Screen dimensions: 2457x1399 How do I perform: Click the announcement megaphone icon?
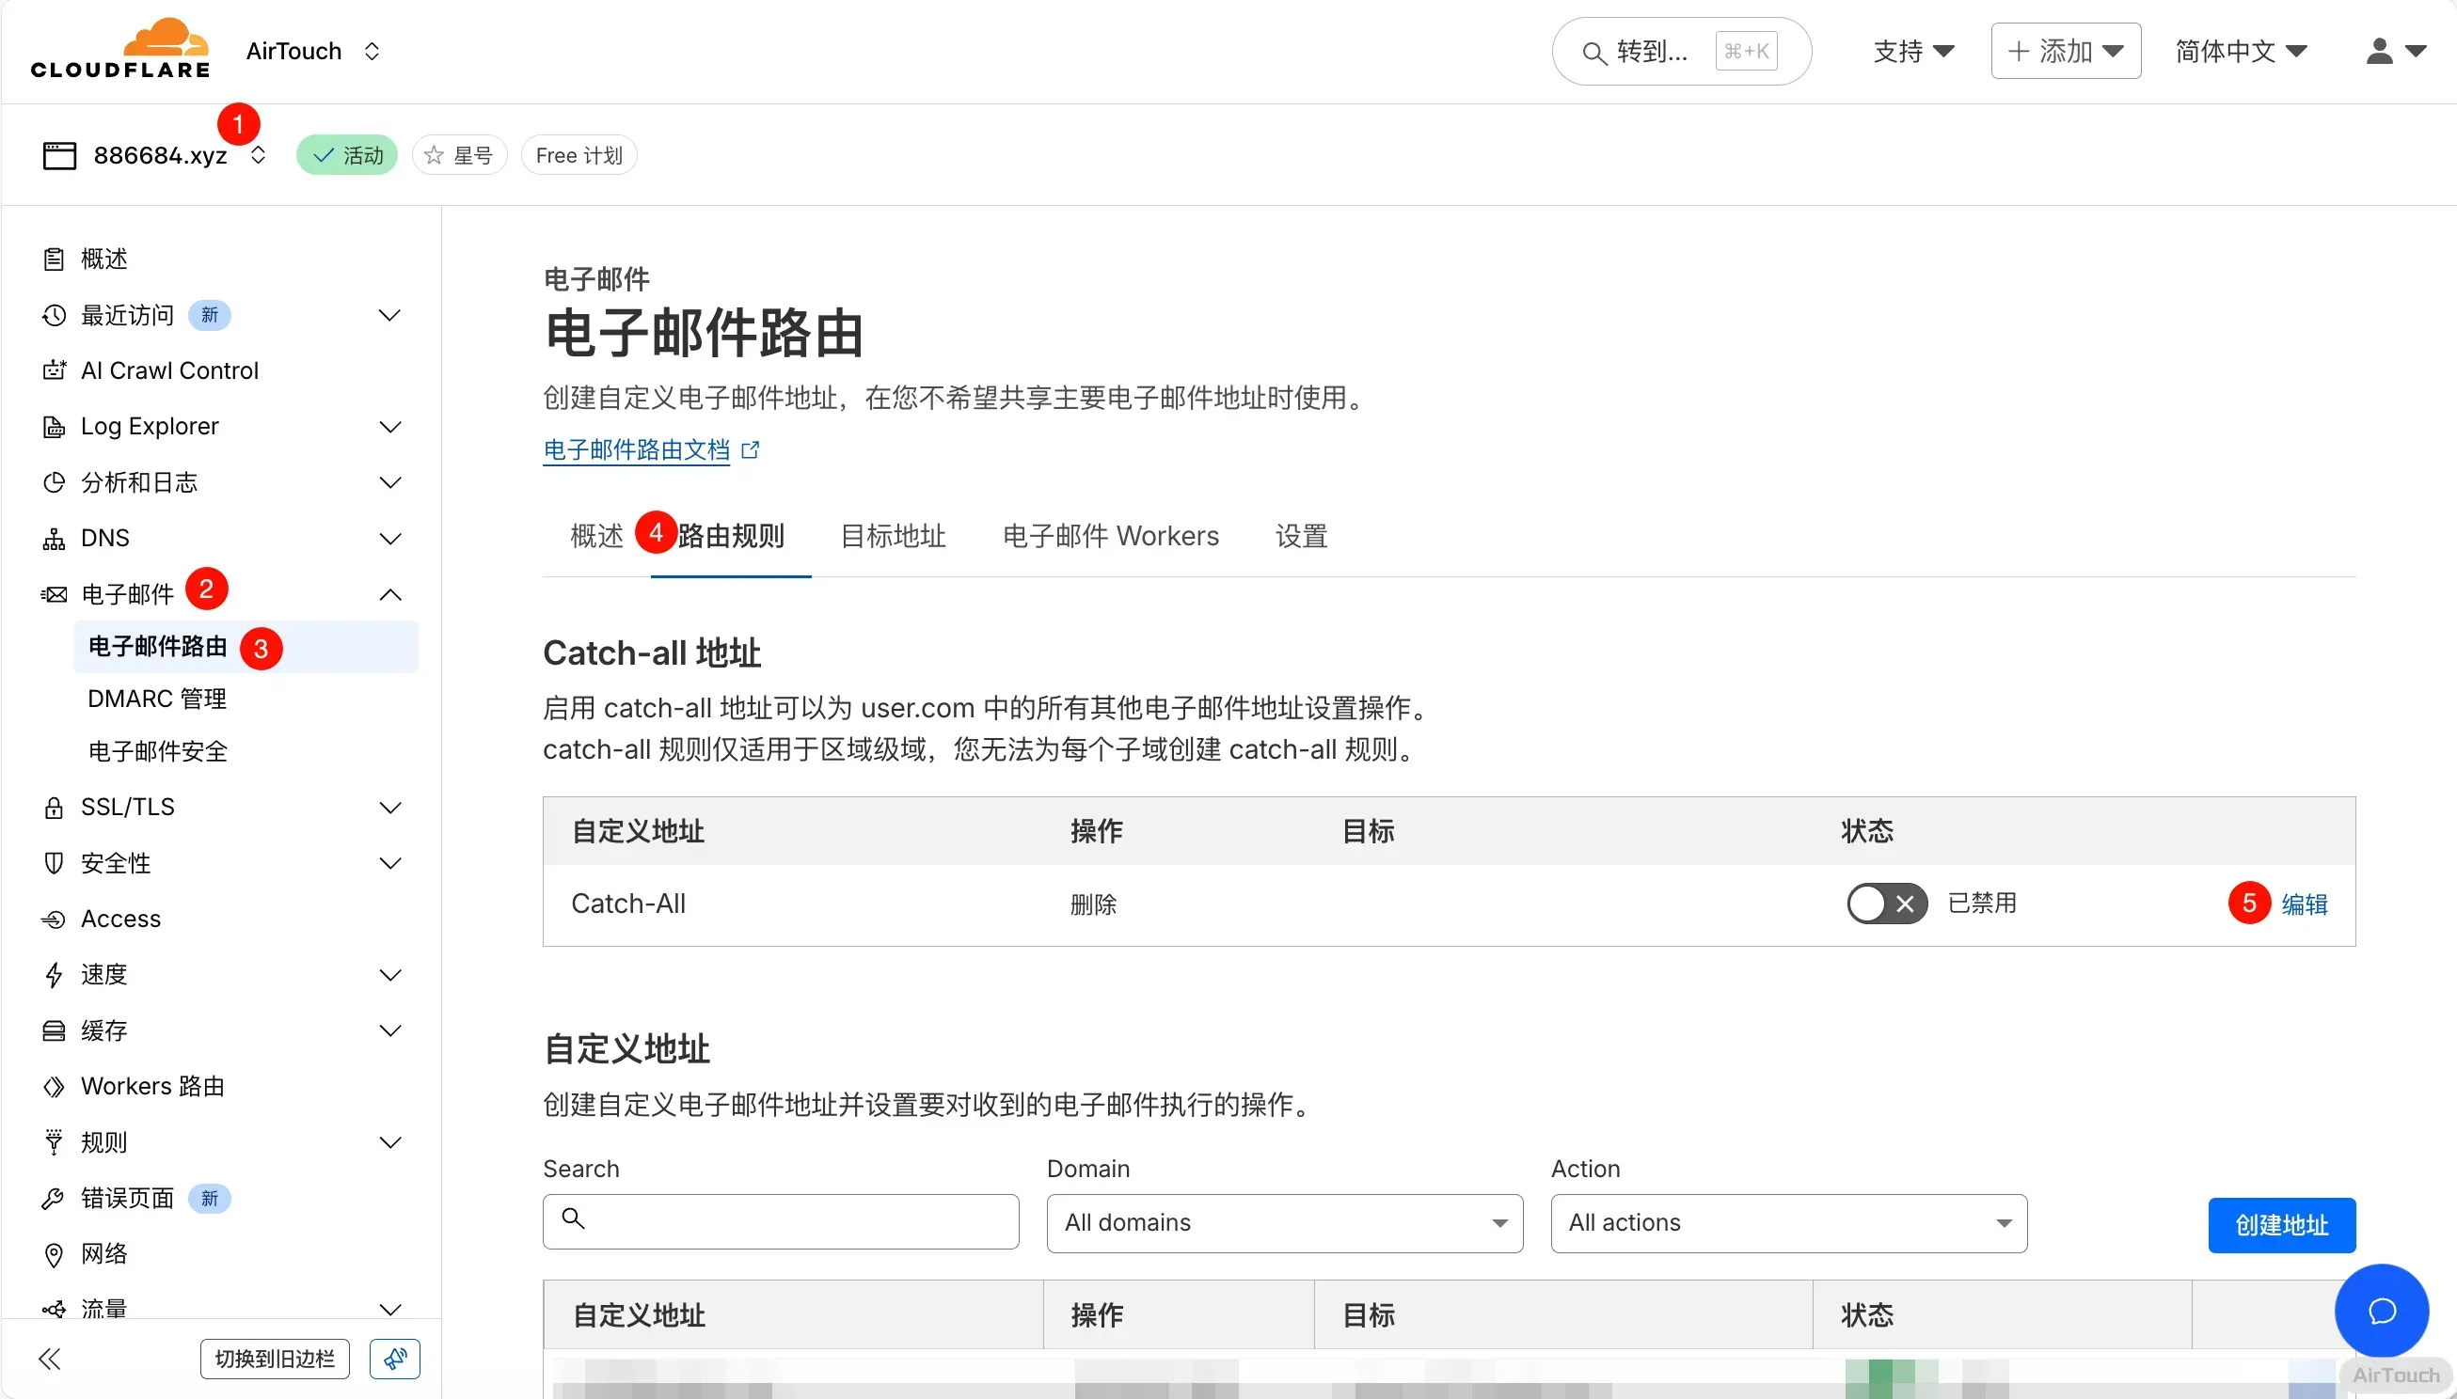[x=394, y=1358]
